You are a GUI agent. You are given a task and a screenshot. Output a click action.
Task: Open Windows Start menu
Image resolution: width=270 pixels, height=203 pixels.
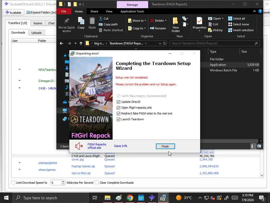6,198
